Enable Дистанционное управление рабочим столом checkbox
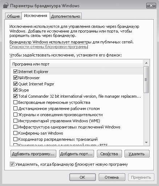Image resolution: width=159 pixels, height=186 pixels. pyautogui.click(x=15, y=109)
